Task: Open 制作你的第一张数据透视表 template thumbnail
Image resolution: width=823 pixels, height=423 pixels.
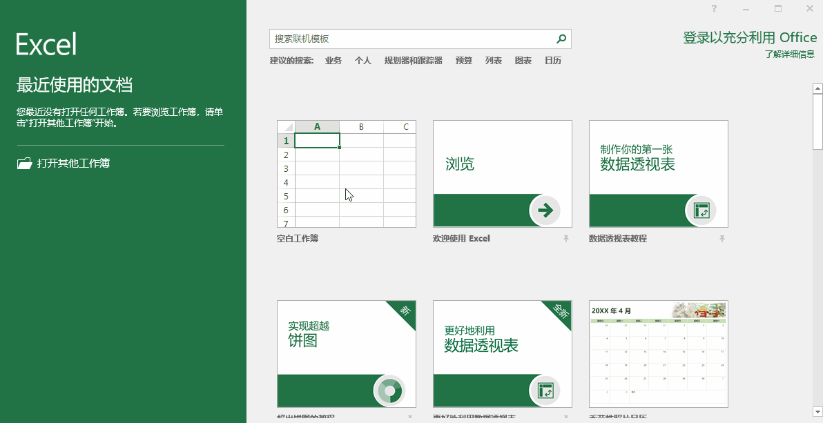Action: (658, 174)
